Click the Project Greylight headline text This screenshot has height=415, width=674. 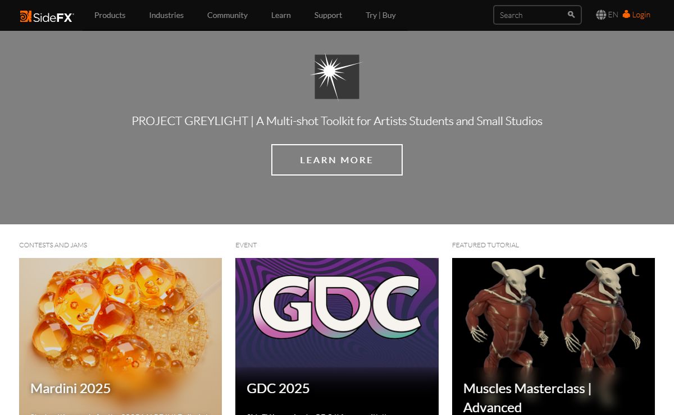tap(337, 121)
